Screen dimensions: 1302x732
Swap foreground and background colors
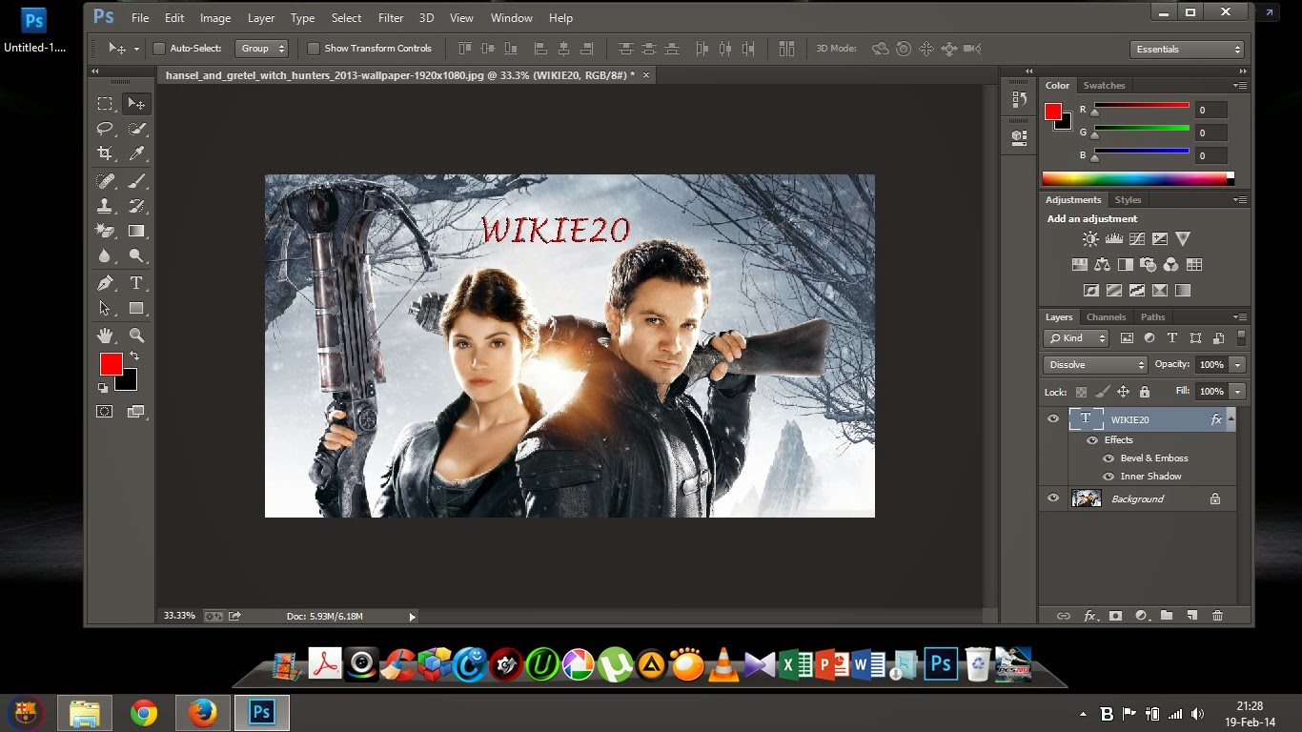coord(134,356)
